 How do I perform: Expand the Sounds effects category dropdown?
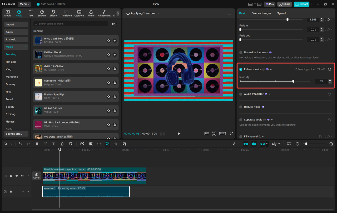(x=16, y=134)
